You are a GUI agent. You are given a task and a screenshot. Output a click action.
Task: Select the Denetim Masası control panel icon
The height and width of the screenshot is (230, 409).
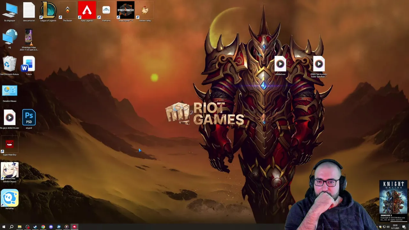point(10,93)
